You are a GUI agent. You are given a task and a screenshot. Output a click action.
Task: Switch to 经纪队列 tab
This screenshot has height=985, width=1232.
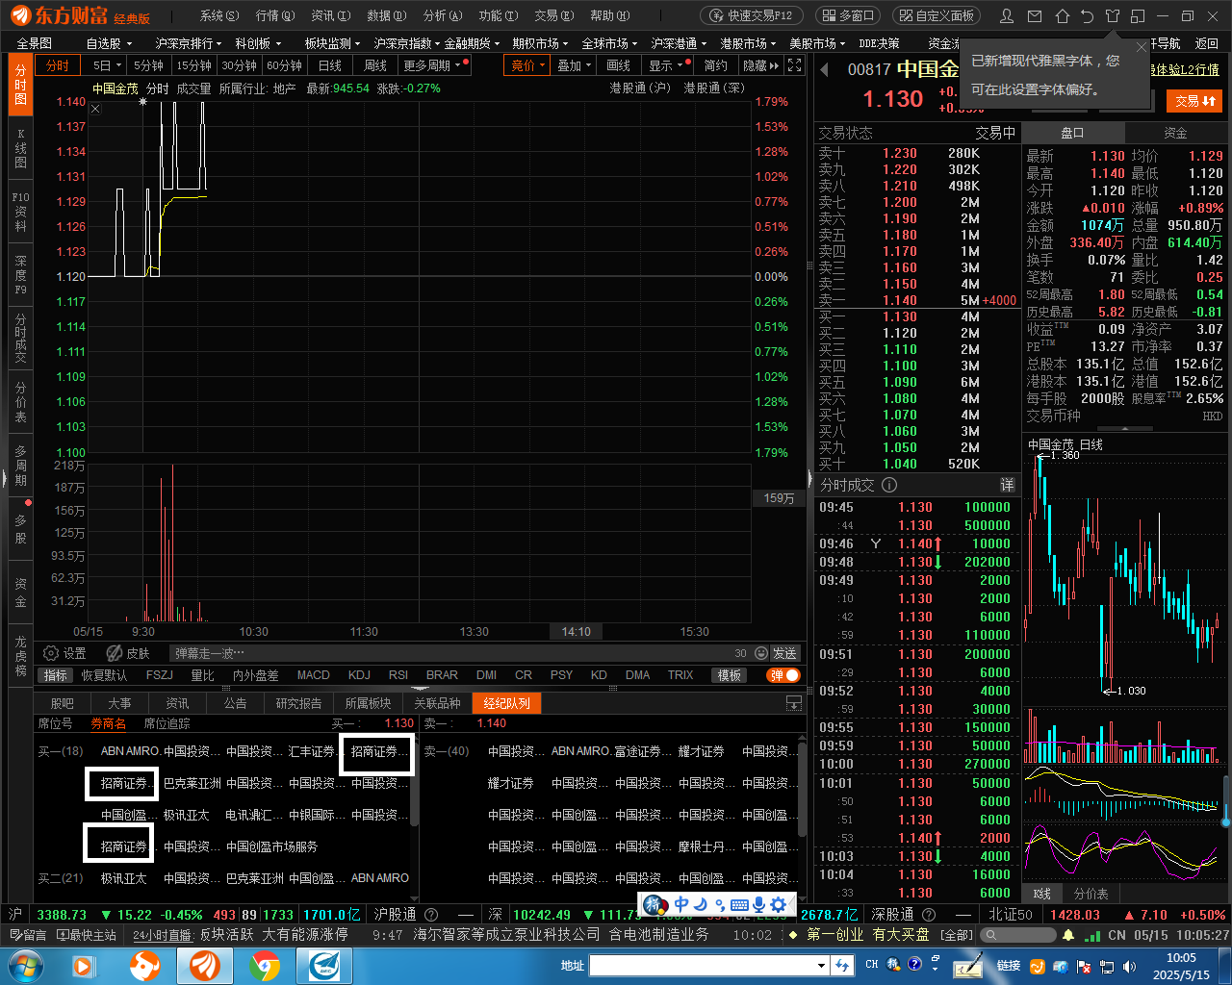click(506, 703)
